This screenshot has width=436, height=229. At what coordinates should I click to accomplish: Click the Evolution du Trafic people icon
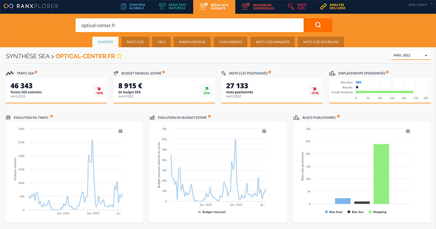pyautogui.click(x=8, y=118)
